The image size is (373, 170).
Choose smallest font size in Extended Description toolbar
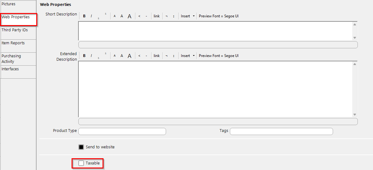(115, 56)
